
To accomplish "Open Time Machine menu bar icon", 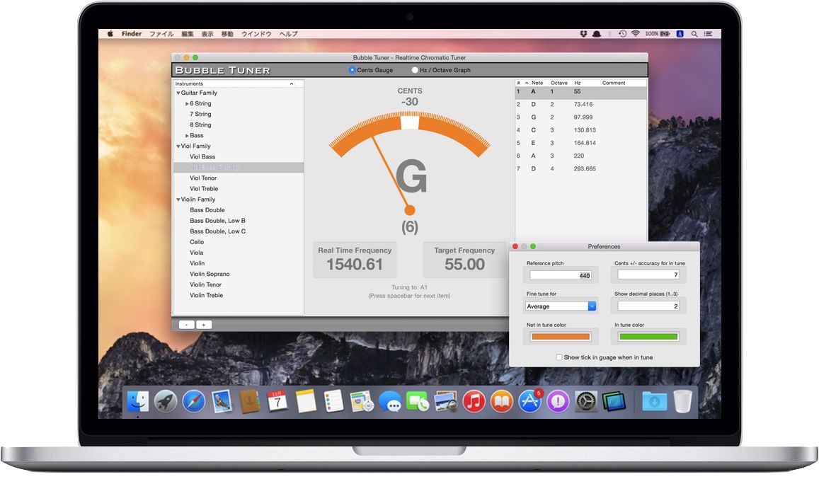I will pos(623,33).
